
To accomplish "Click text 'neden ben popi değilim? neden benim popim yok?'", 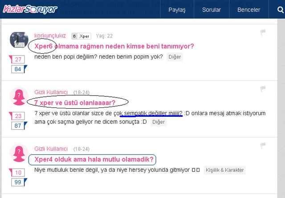I will [x=98, y=57].
